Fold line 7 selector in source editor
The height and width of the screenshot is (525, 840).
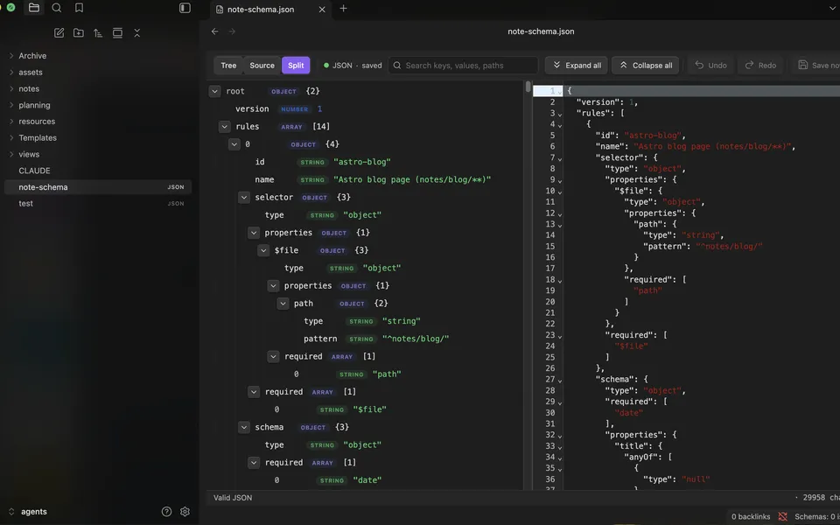(559, 158)
